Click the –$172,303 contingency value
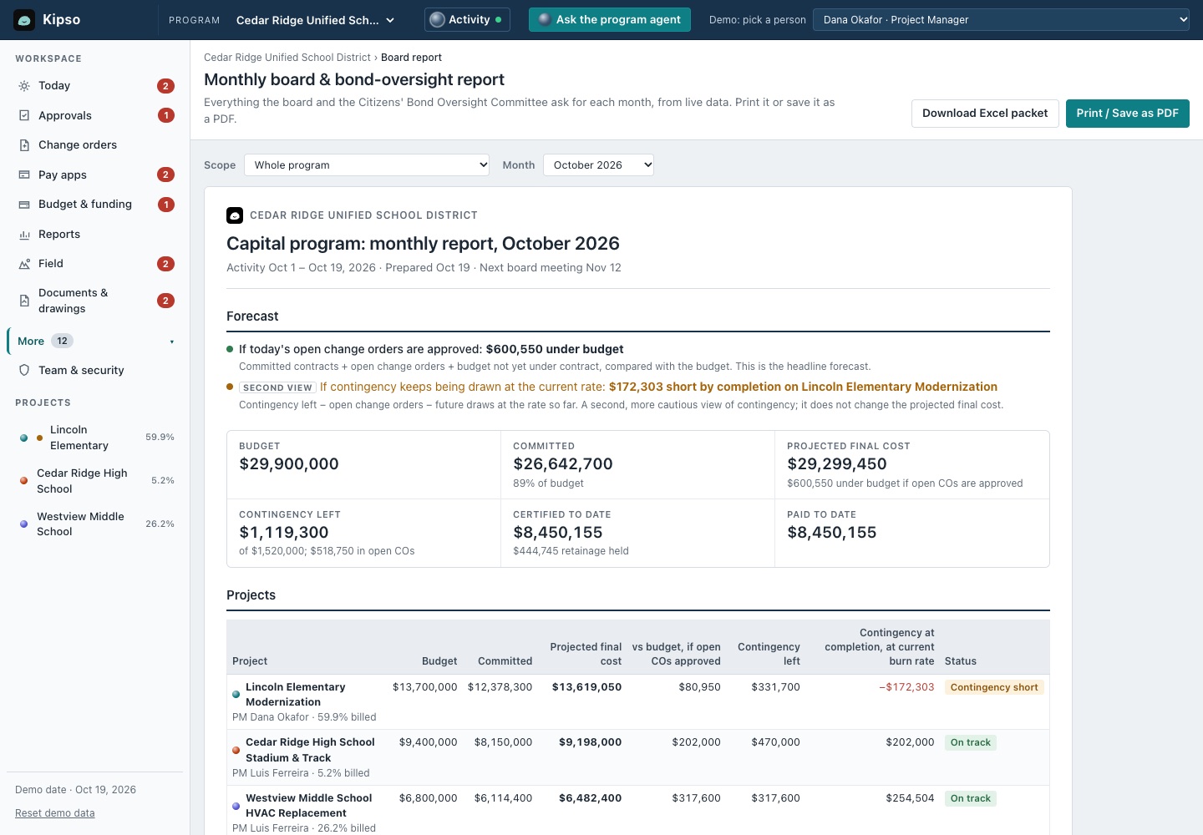Image resolution: width=1203 pixels, height=835 pixels. [x=906, y=687]
